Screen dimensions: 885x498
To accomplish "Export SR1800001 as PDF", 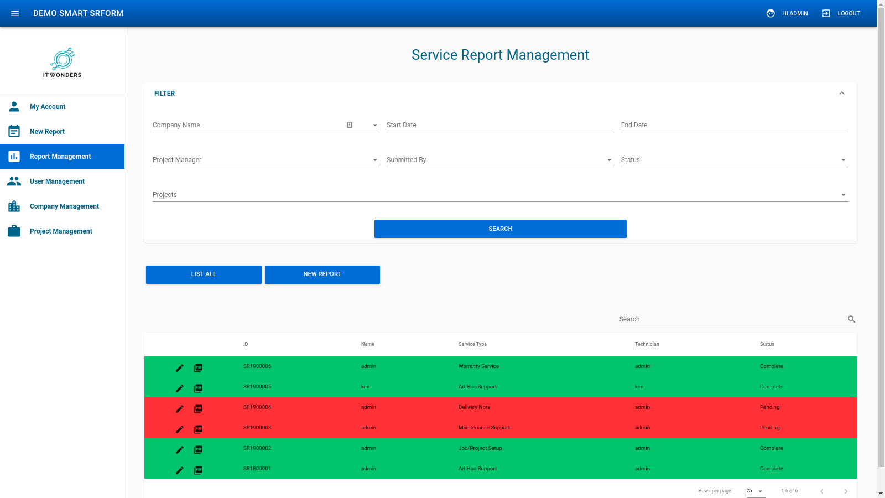I will (197, 470).
